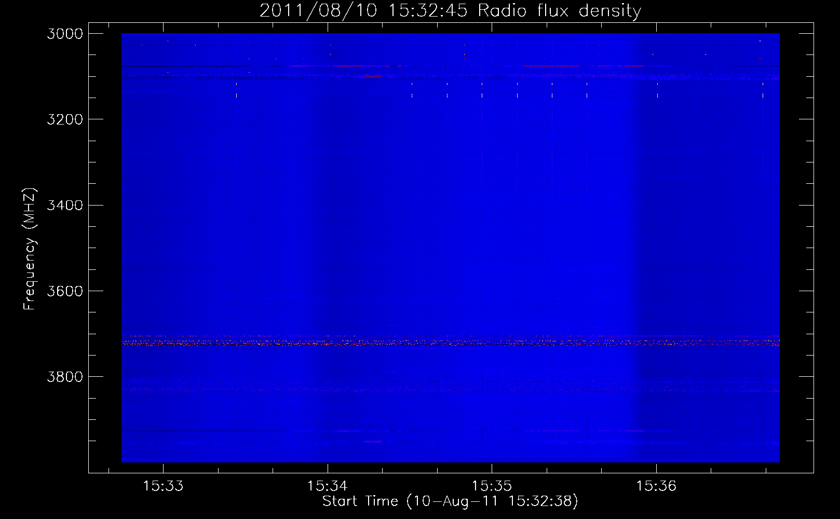The height and width of the screenshot is (519, 840).
Task: Select the 3400 frequency axis label
Action: pyautogui.click(x=65, y=205)
